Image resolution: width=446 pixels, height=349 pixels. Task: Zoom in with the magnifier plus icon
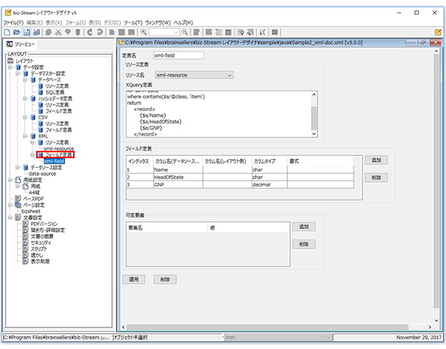click(144, 33)
